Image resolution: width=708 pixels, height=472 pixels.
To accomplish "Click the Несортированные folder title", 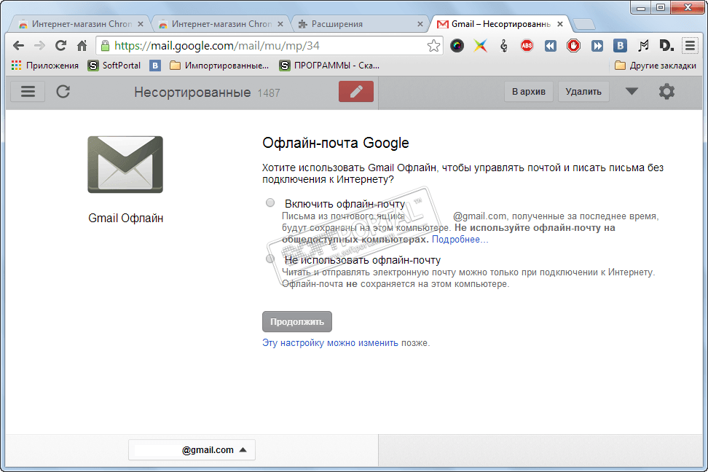I will coord(192,92).
